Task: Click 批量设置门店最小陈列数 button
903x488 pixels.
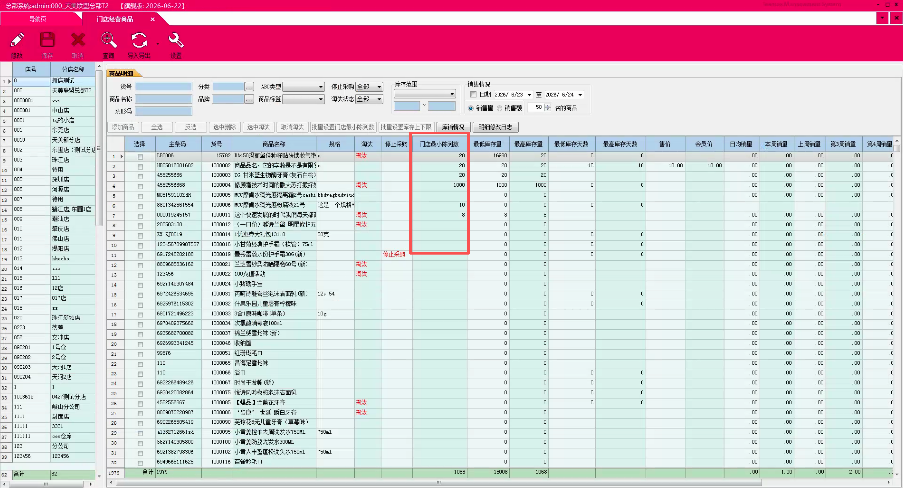Action: [x=343, y=127]
